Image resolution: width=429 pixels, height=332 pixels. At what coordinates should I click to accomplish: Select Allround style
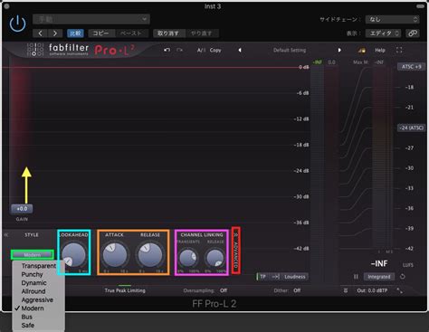click(x=33, y=291)
